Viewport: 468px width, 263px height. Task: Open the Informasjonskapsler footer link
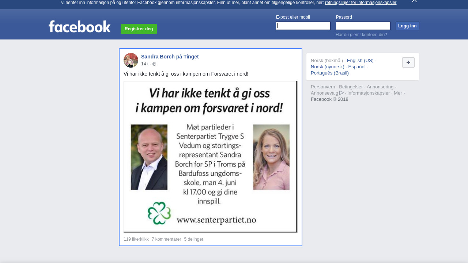[369, 93]
